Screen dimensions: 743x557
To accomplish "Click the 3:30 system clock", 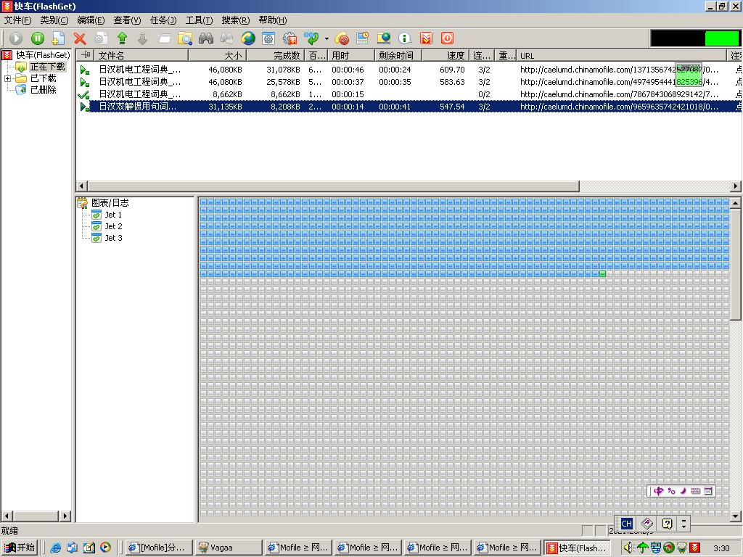I will 722,548.
